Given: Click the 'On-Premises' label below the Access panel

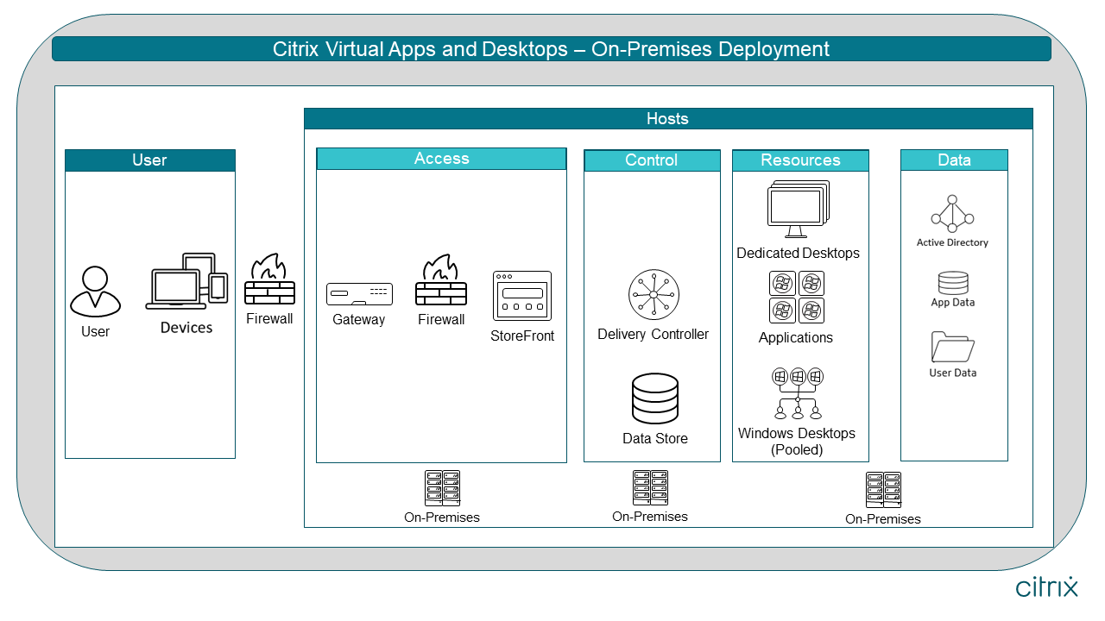Looking at the screenshot, I should tap(442, 517).
